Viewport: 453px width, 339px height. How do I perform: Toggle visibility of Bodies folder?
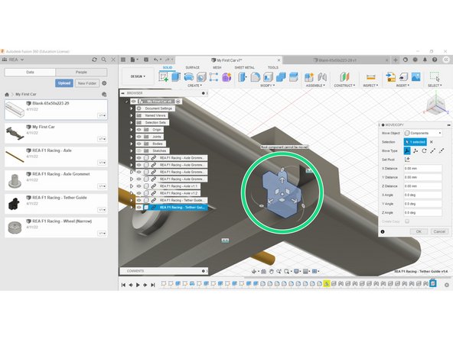click(x=139, y=144)
